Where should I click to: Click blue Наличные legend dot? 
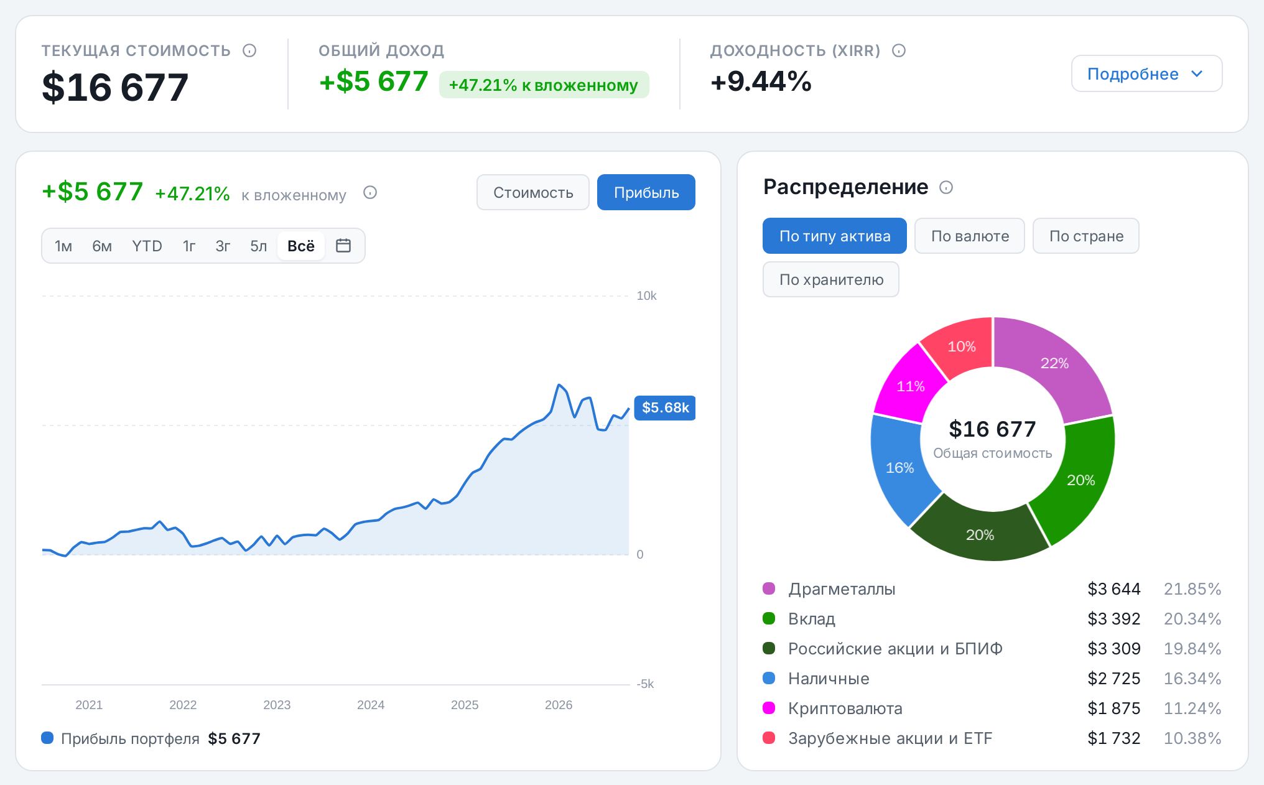click(x=769, y=678)
